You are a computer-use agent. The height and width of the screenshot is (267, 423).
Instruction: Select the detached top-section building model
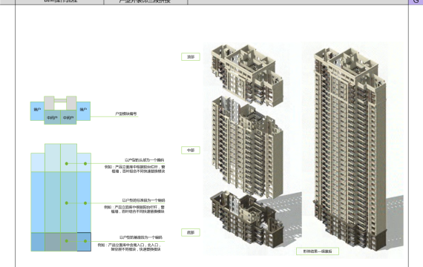[247, 75]
